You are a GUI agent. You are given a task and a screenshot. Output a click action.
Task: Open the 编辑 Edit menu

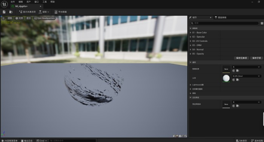20,2
